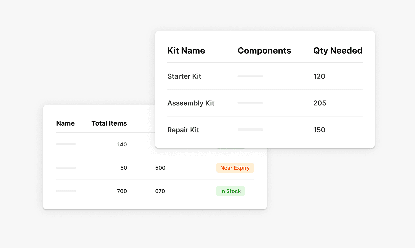Click name placeholder in the 50 row
This screenshot has height=248, width=415.
click(66, 168)
